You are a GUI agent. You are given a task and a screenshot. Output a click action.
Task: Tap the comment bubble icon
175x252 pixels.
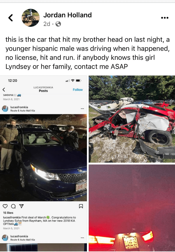pos(13,206)
